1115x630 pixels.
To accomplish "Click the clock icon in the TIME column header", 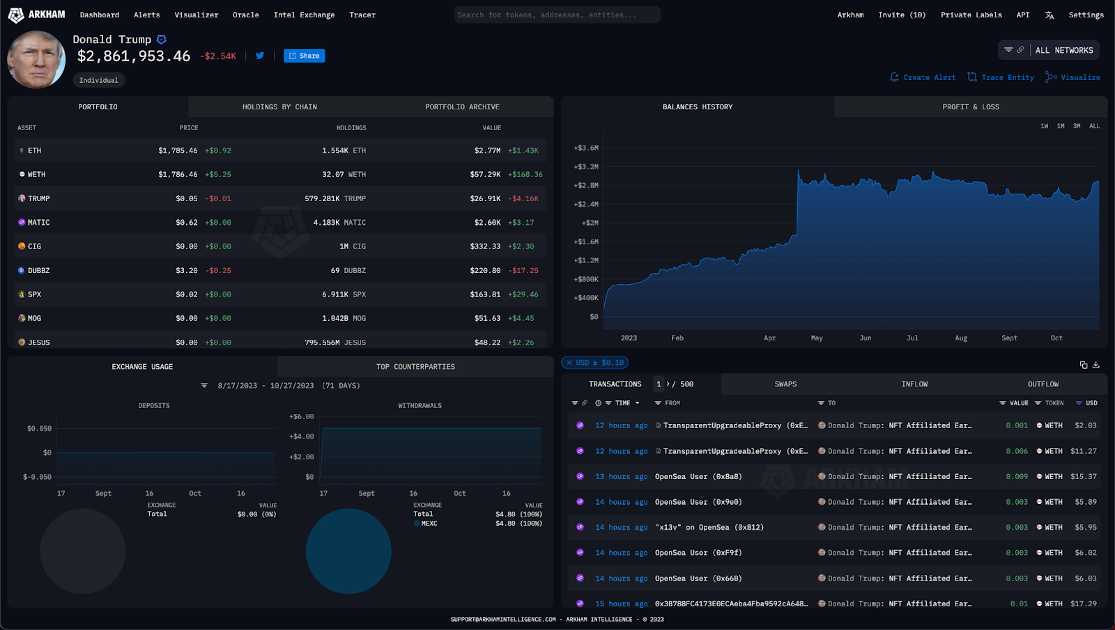I will pyautogui.click(x=599, y=403).
